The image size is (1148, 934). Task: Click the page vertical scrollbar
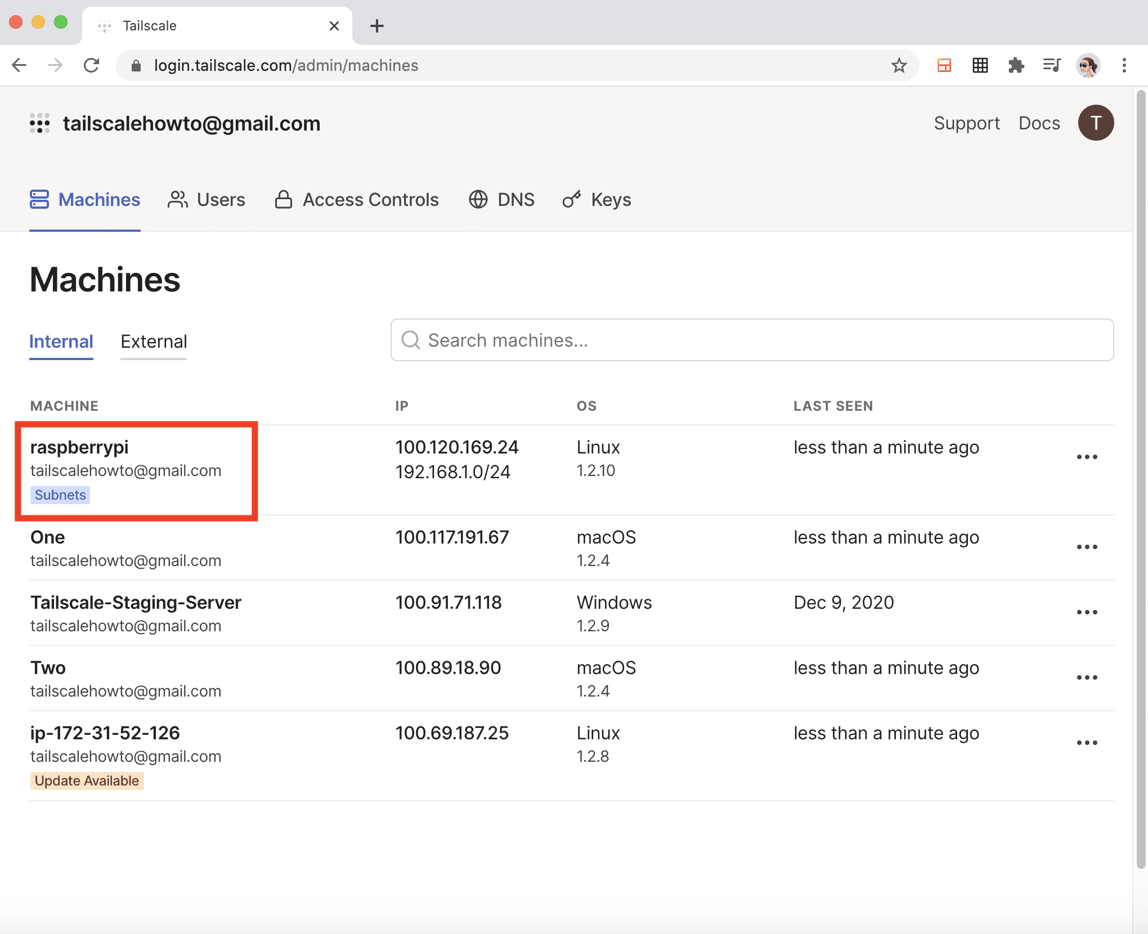point(1141,478)
